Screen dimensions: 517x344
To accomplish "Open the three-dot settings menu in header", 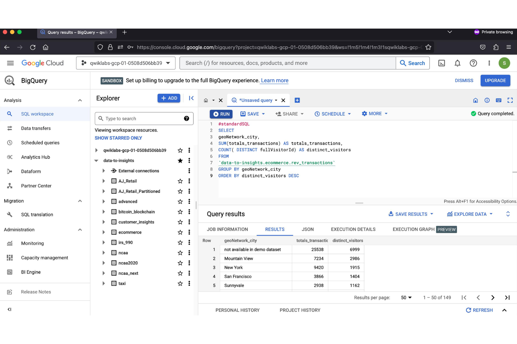I will tap(489, 63).
